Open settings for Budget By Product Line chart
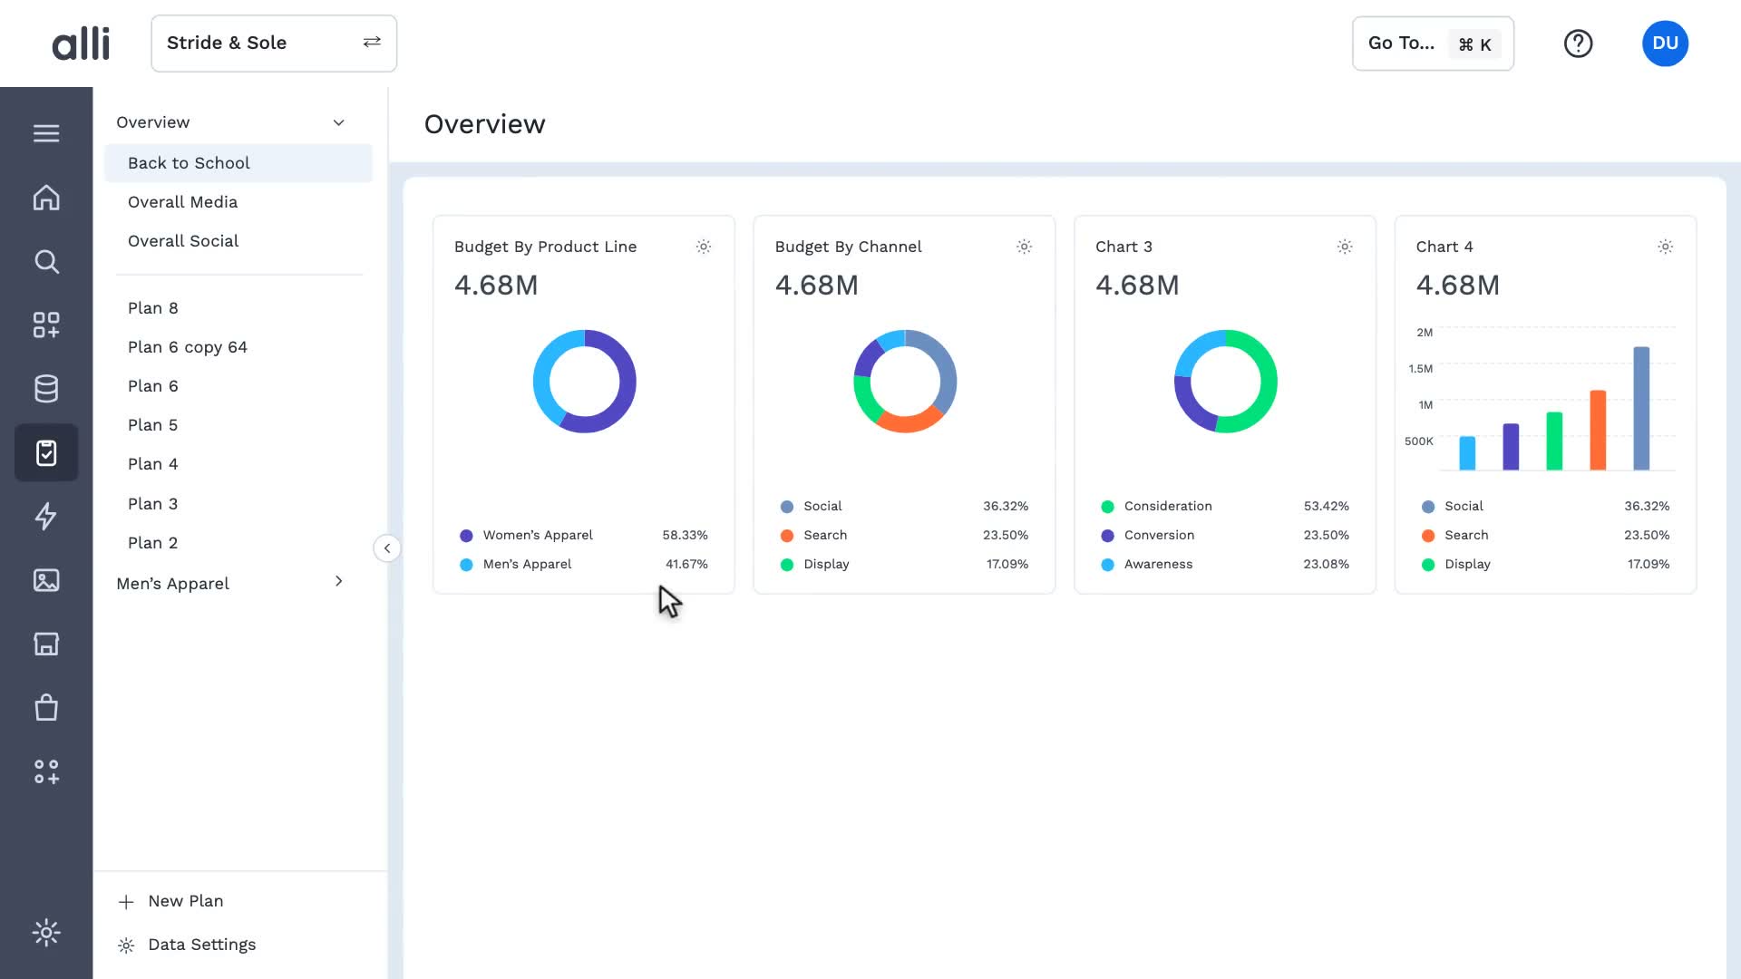This screenshot has width=1741, height=979. pyautogui.click(x=704, y=247)
